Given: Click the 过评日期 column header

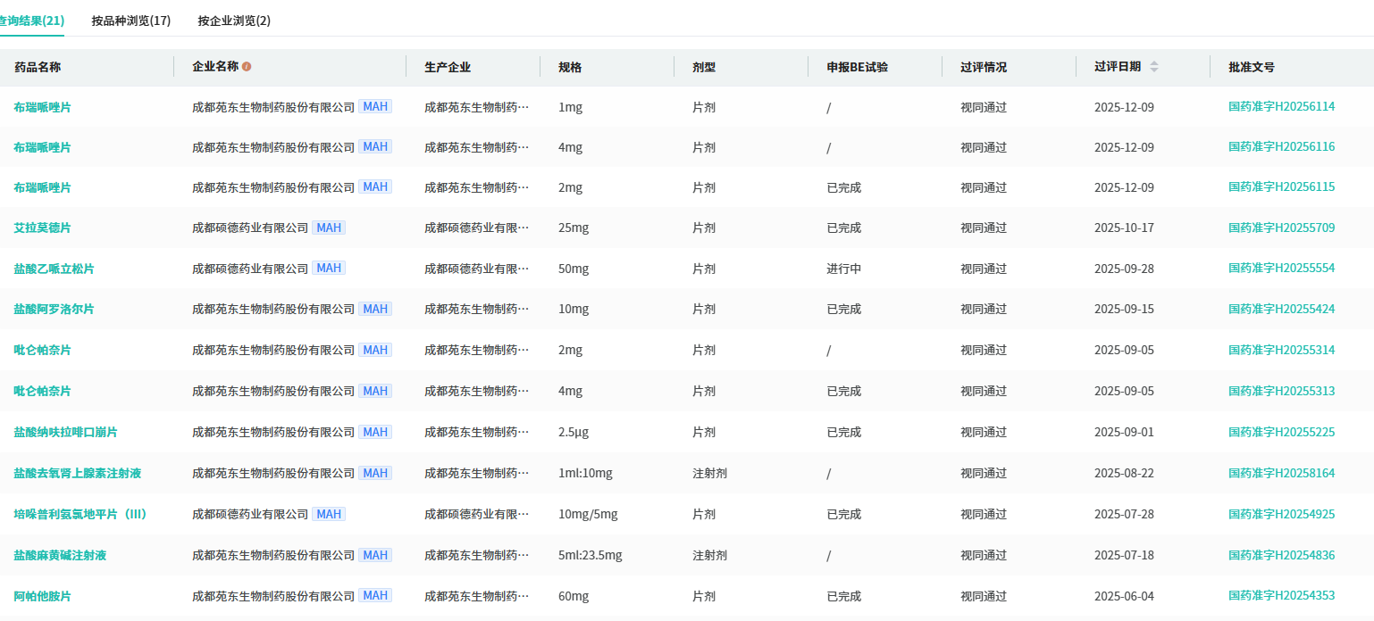Looking at the screenshot, I should 1117,67.
